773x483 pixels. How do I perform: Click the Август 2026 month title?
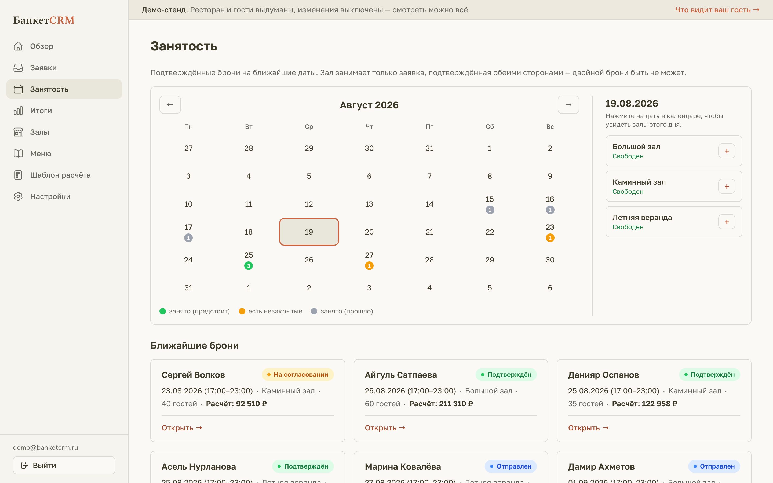[x=369, y=105]
